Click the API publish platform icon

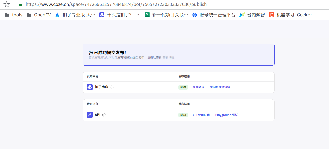coord(90,114)
